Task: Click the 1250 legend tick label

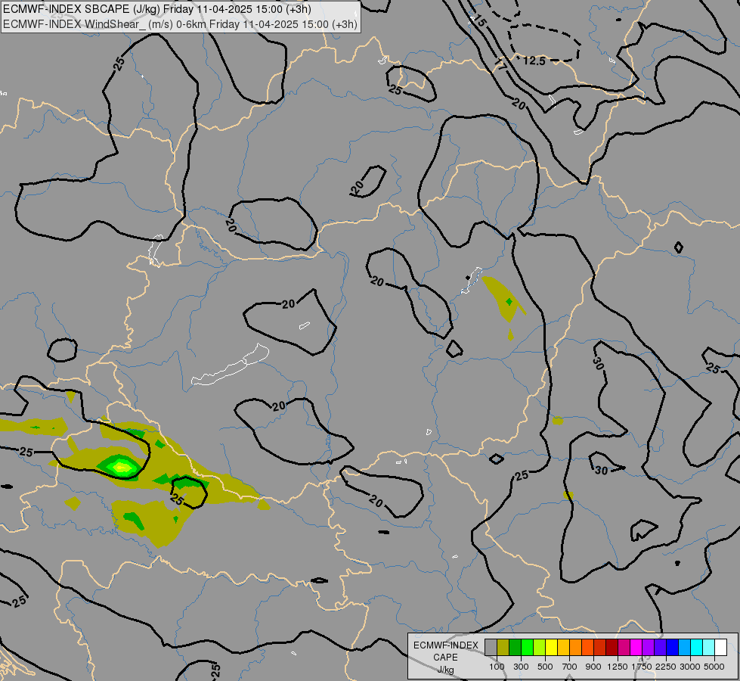Action: (618, 667)
